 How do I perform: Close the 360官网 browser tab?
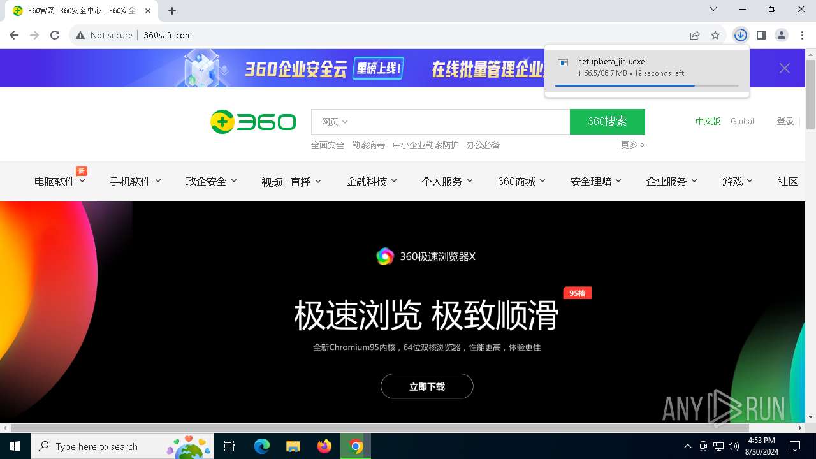point(147,11)
